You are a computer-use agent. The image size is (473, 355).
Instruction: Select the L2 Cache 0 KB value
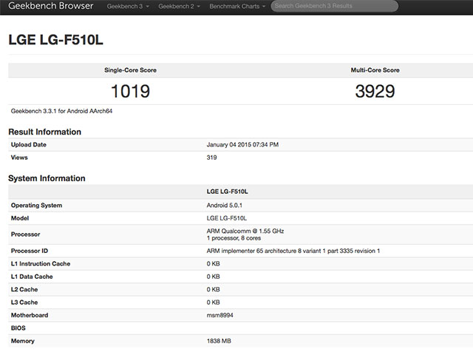(214, 289)
